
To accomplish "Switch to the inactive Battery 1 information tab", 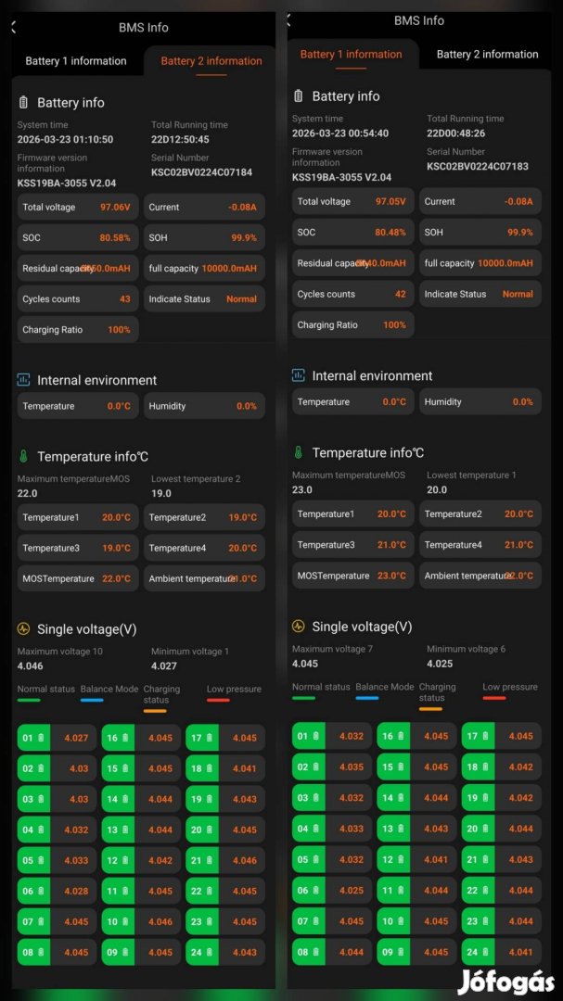I will coord(76,61).
